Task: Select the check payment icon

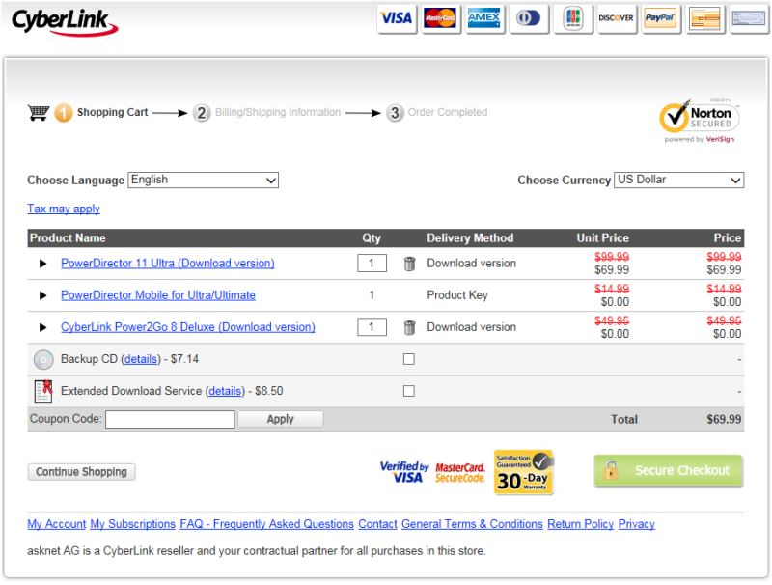Action: pyautogui.click(x=749, y=18)
